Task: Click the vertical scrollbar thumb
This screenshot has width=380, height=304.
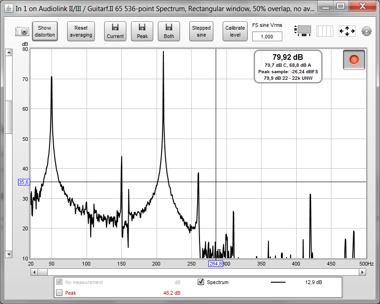Action: (x=9, y=117)
